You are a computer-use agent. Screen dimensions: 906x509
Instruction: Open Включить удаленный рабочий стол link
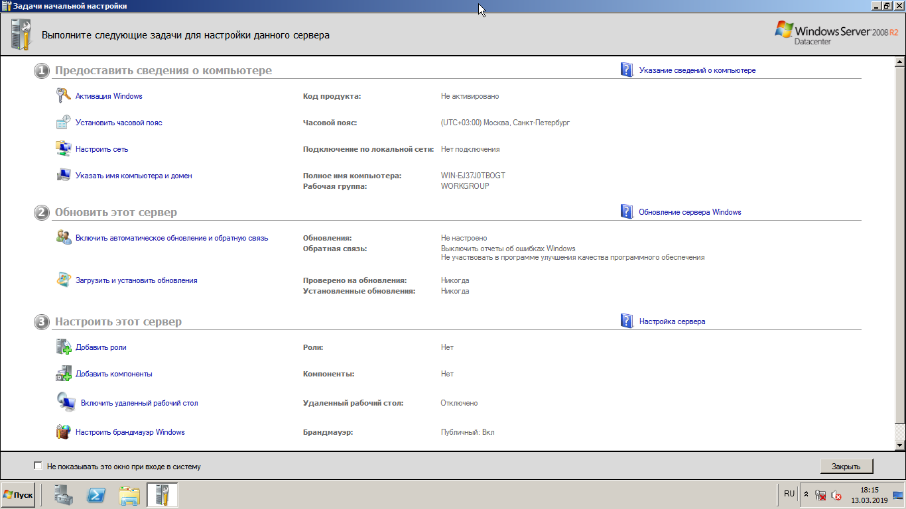click(139, 403)
